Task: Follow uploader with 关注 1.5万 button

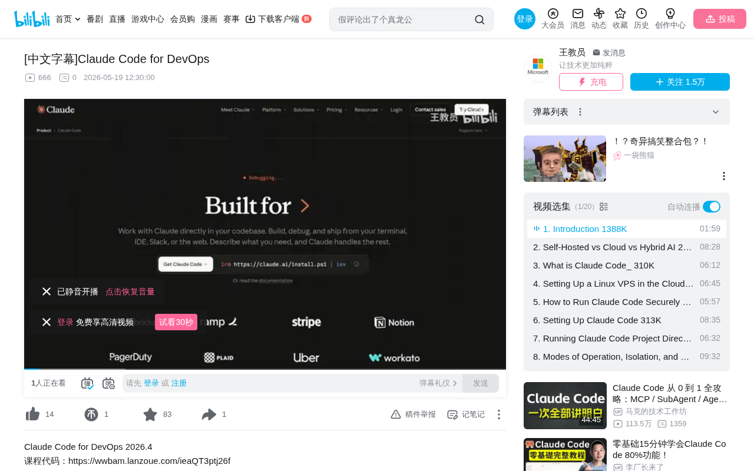Action: pos(680,82)
